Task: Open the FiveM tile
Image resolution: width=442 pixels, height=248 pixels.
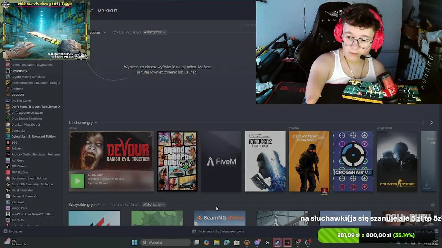Action: (x=221, y=161)
